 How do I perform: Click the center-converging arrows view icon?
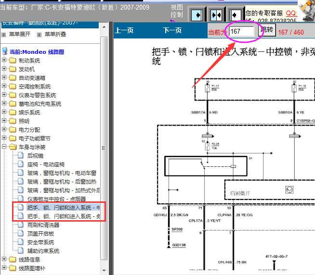(216, 15)
